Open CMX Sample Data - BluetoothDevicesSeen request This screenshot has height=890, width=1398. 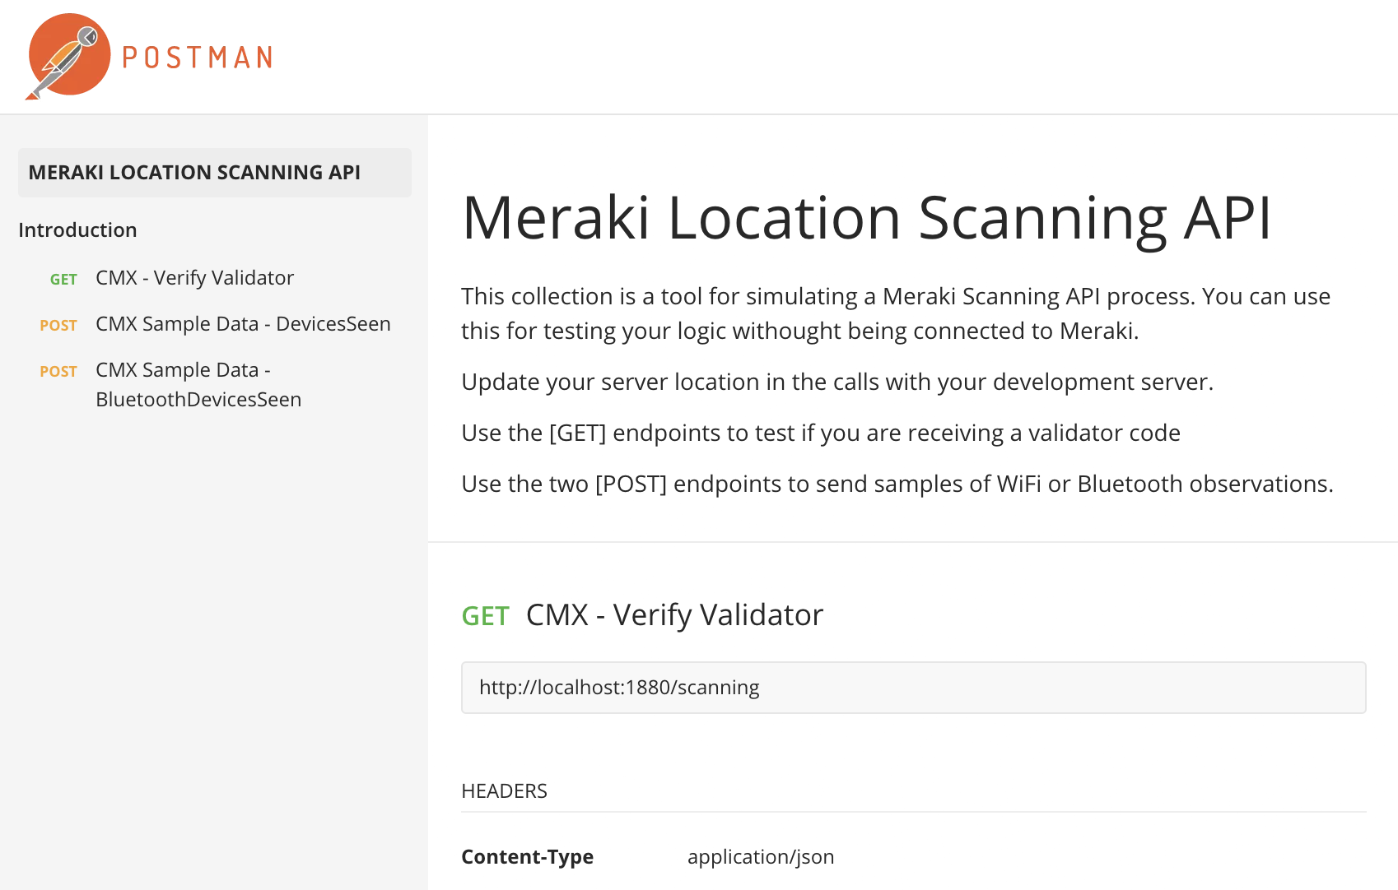click(198, 385)
